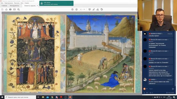Send the file by email using the envelope icon
Screen dimensions: 177x99
pyautogui.click(x=14, y=10)
